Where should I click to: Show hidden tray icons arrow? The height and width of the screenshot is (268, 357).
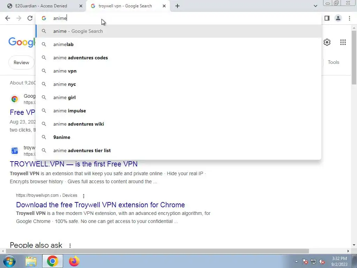[x=296, y=262]
